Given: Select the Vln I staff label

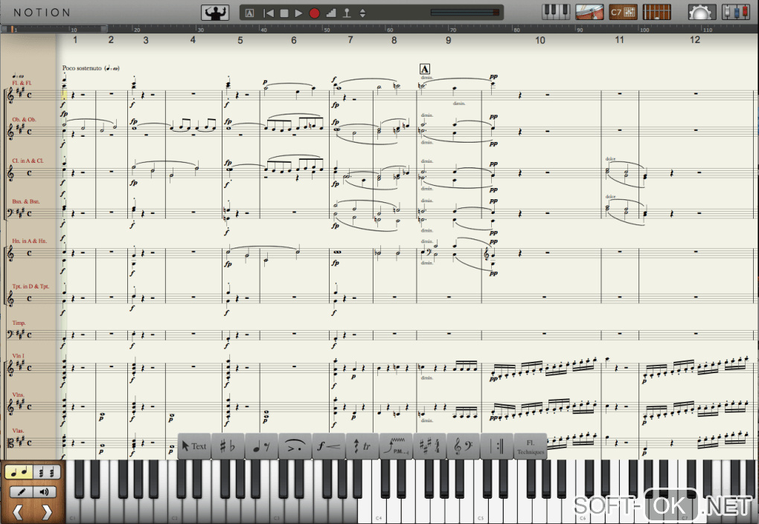Looking at the screenshot, I should coord(19,356).
